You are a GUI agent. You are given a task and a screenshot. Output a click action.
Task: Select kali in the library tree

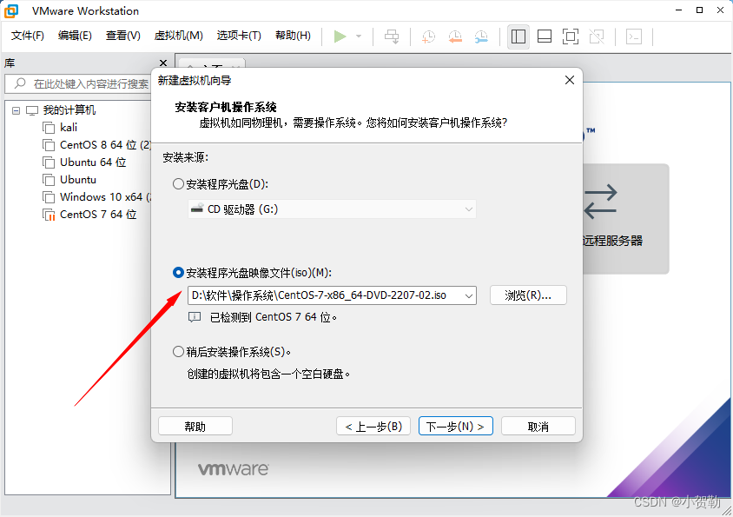coord(69,127)
